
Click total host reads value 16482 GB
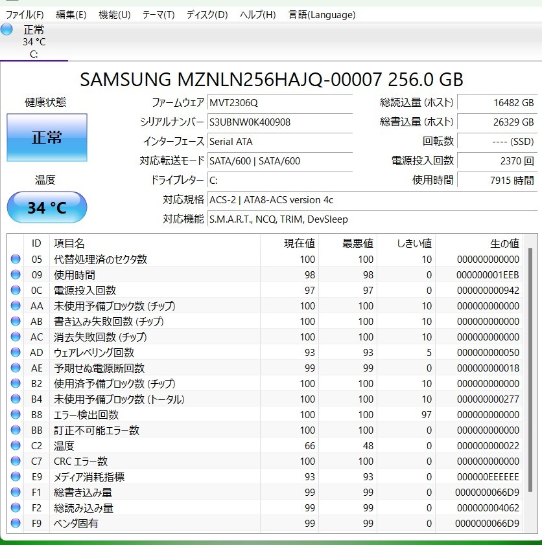pos(497,102)
